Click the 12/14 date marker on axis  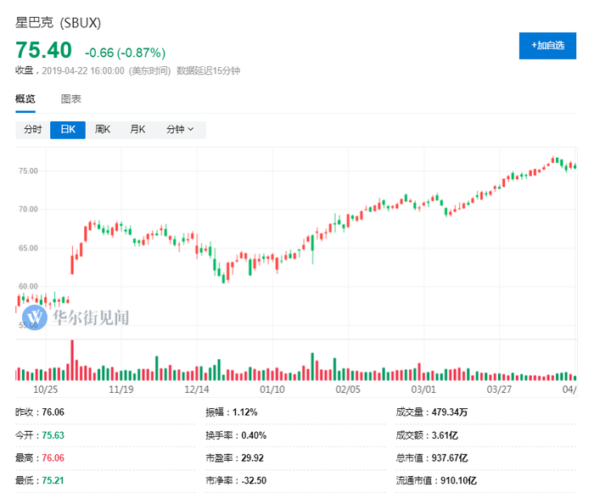(197, 389)
